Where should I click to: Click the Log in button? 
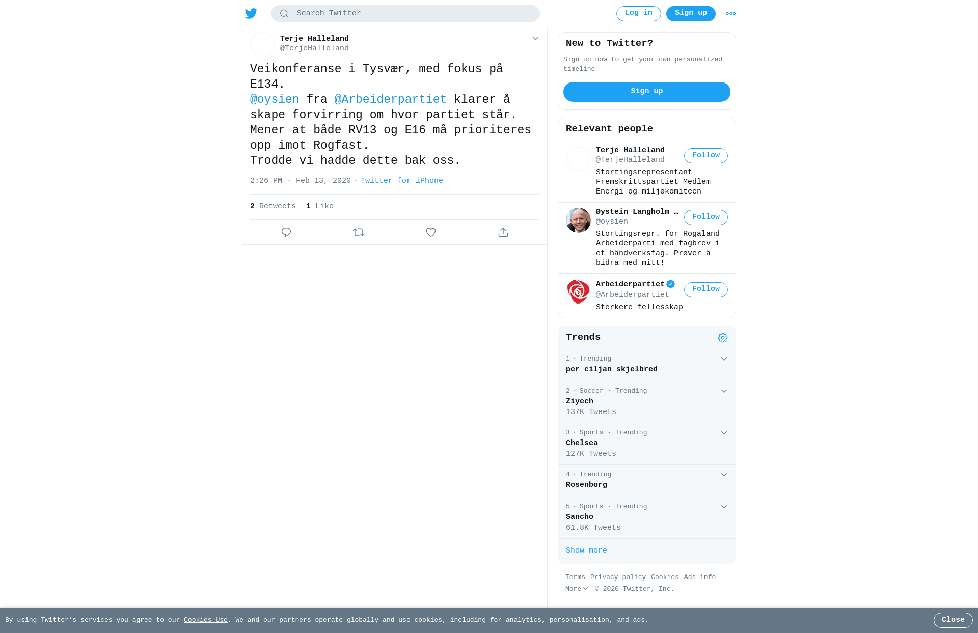point(638,14)
